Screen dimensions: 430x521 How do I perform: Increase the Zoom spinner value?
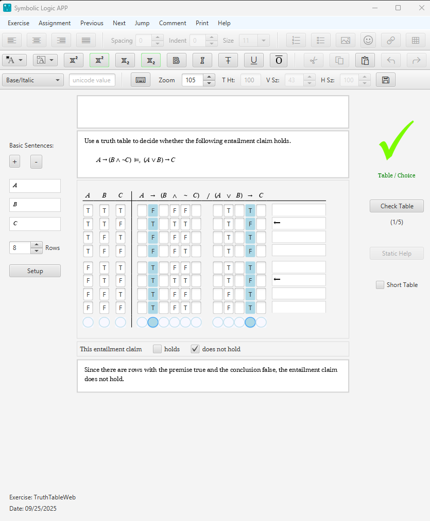[x=209, y=77]
